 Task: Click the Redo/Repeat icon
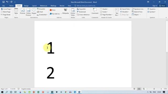pos(11,2)
